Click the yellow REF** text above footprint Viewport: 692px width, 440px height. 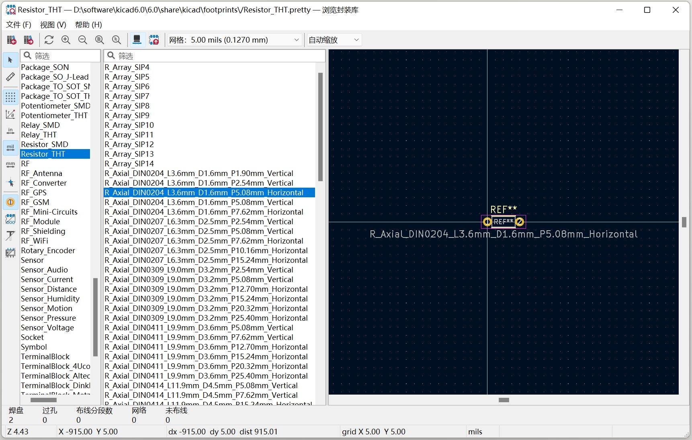point(504,209)
